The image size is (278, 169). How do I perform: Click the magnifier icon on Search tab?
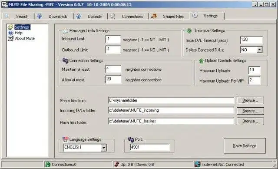pos(7,17)
